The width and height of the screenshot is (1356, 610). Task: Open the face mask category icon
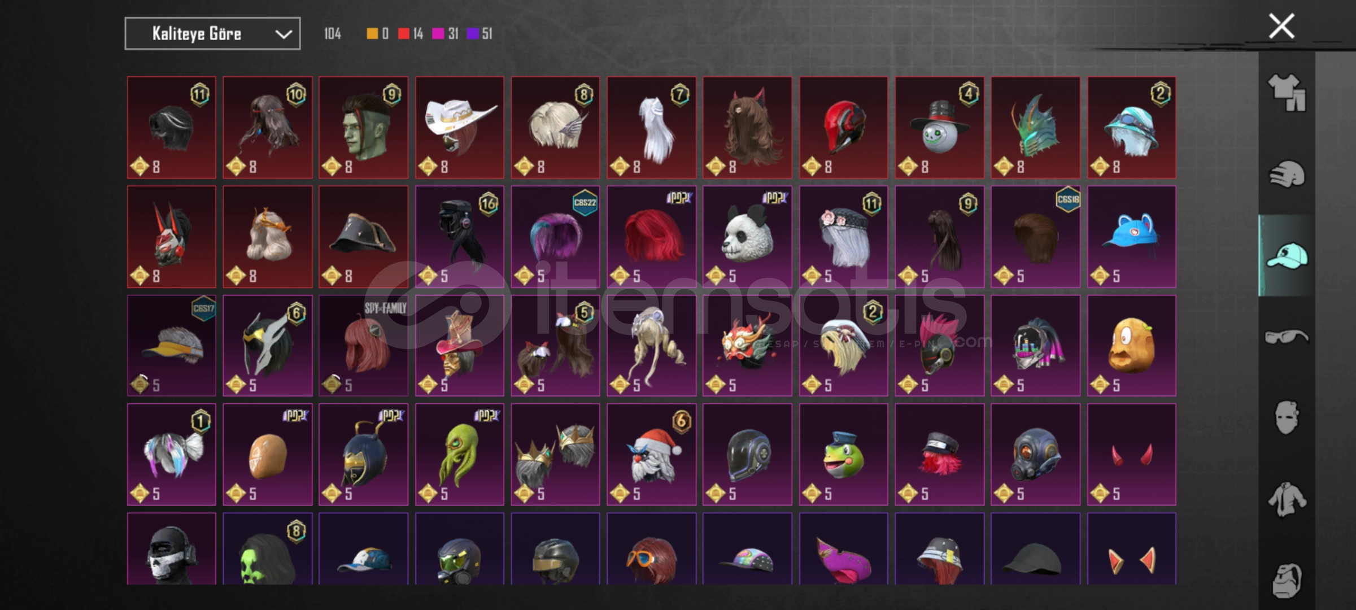1287,418
